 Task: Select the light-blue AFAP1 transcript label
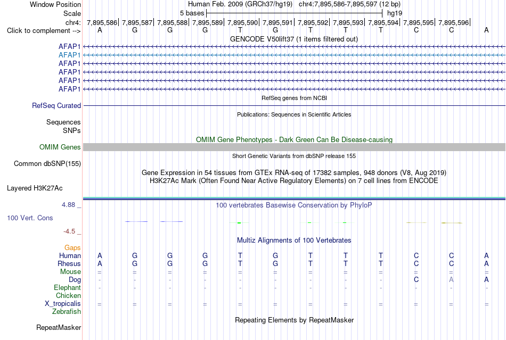pos(69,55)
